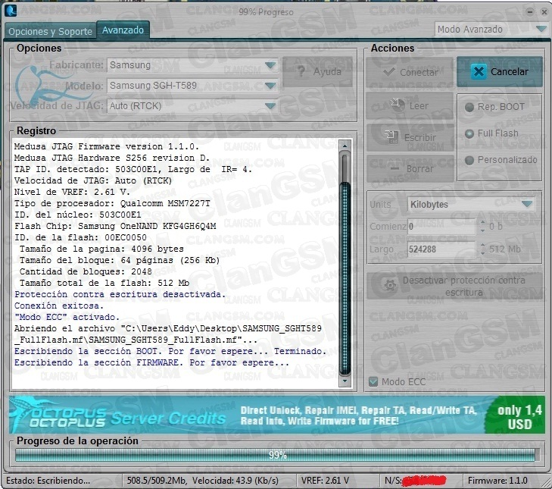Expand the Modelo Samsung SGH-T589 dropdown

[192, 86]
